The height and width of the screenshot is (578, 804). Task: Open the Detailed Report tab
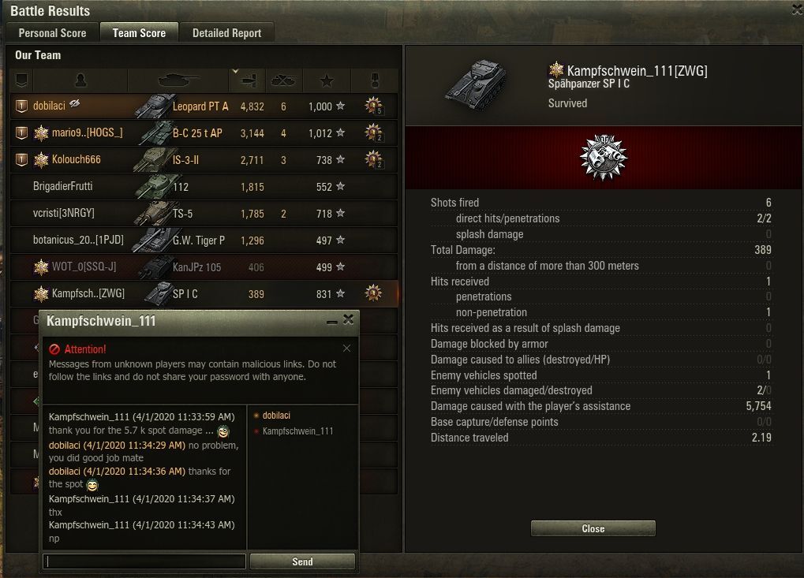(226, 33)
